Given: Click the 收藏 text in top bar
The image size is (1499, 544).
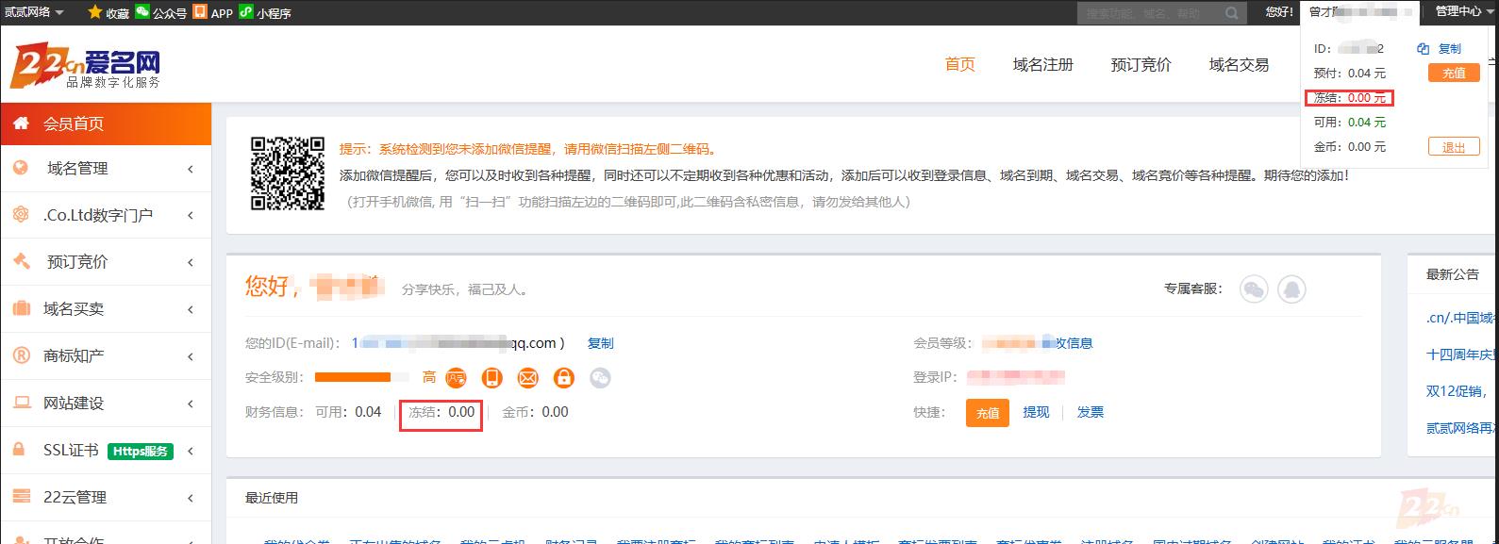Looking at the screenshot, I should (x=117, y=13).
